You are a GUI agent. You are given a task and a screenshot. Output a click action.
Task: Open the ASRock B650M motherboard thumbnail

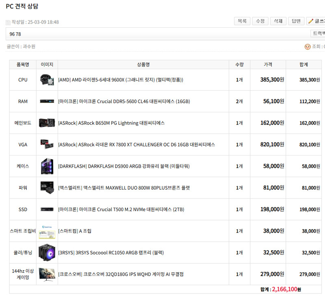click(x=47, y=123)
